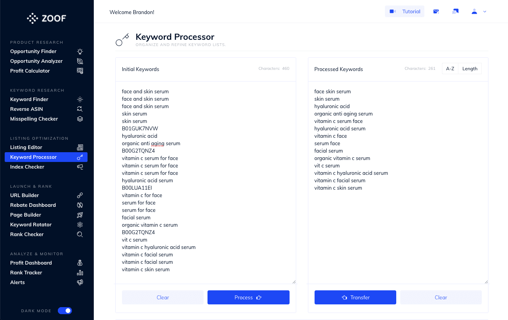
Task: Open the mail notifications icon
Action: 436,12
